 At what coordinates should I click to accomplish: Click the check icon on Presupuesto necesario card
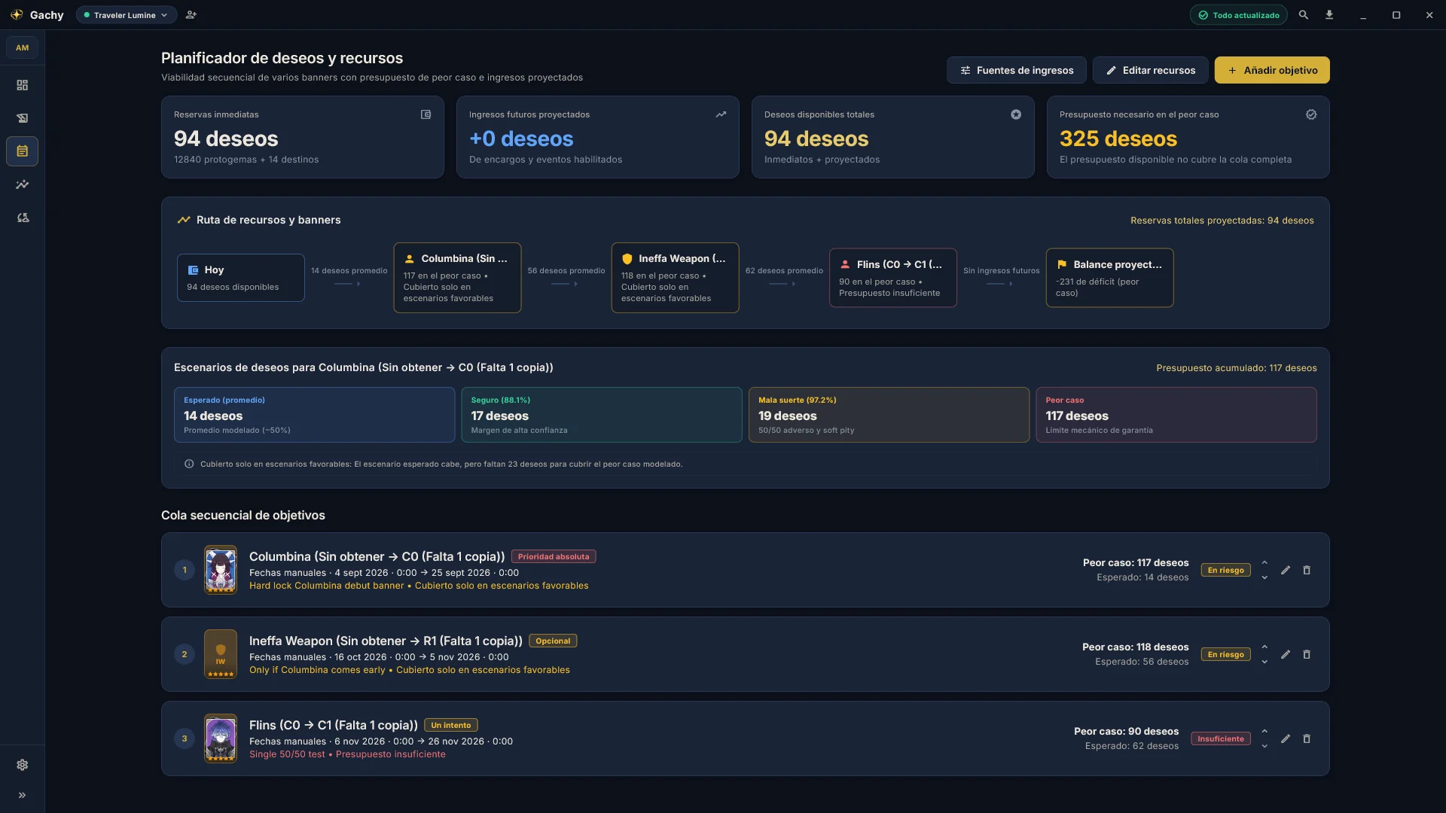pyautogui.click(x=1311, y=114)
